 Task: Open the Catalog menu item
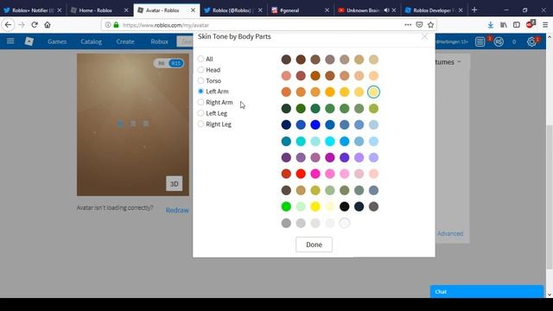coord(91,41)
